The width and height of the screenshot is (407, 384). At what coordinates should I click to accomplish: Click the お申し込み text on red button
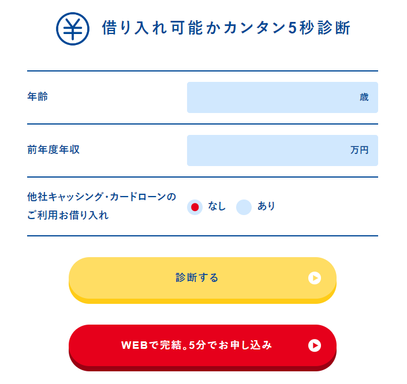pos(245,345)
